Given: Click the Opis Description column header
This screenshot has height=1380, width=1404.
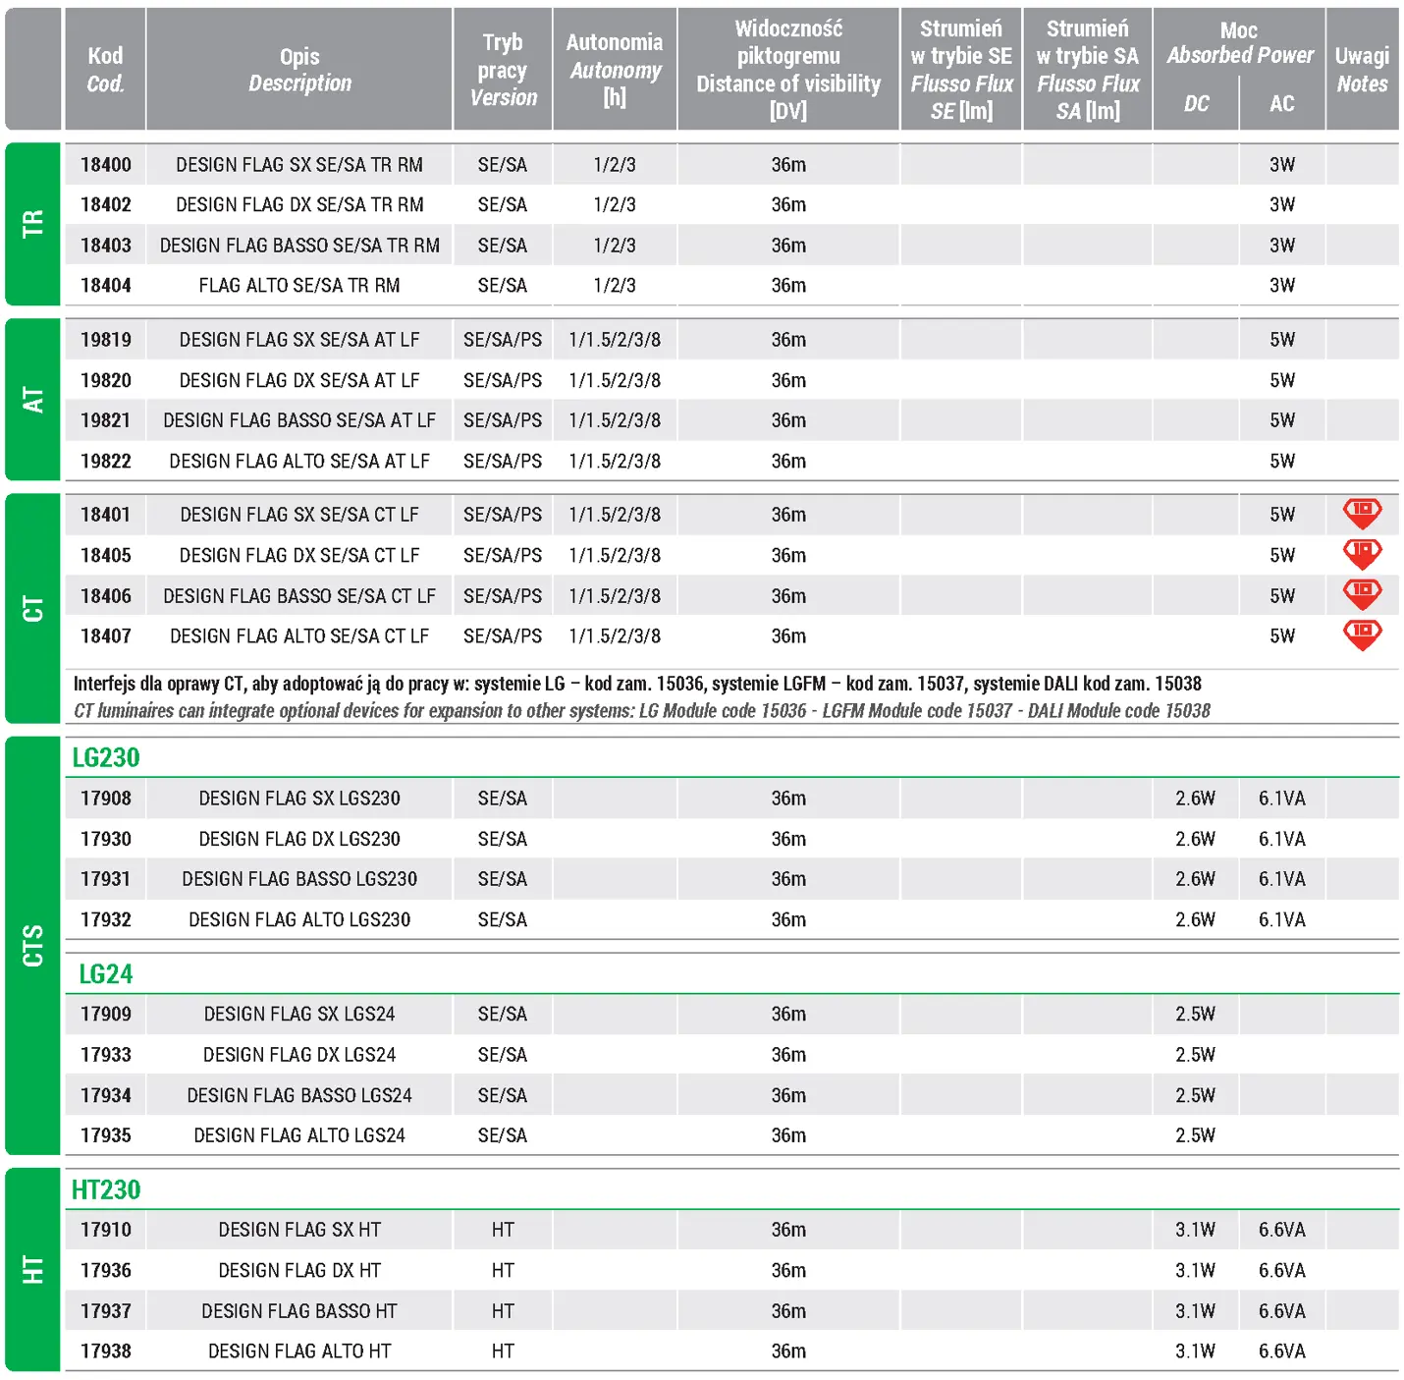Looking at the screenshot, I should (299, 69).
